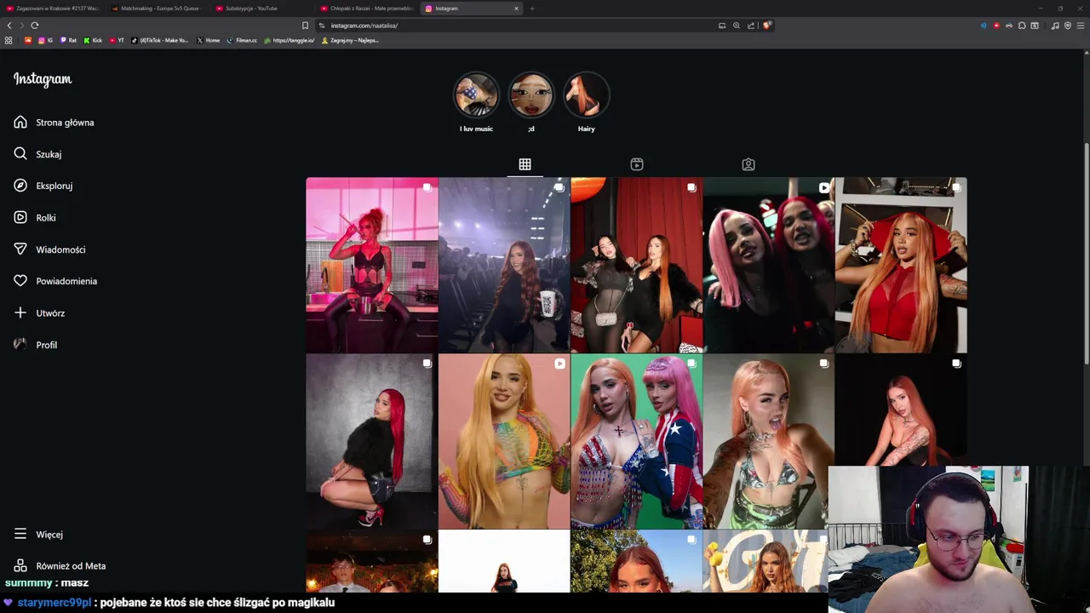Open Rolki reels in sidebar
The width and height of the screenshot is (1090, 613).
(x=35, y=217)
